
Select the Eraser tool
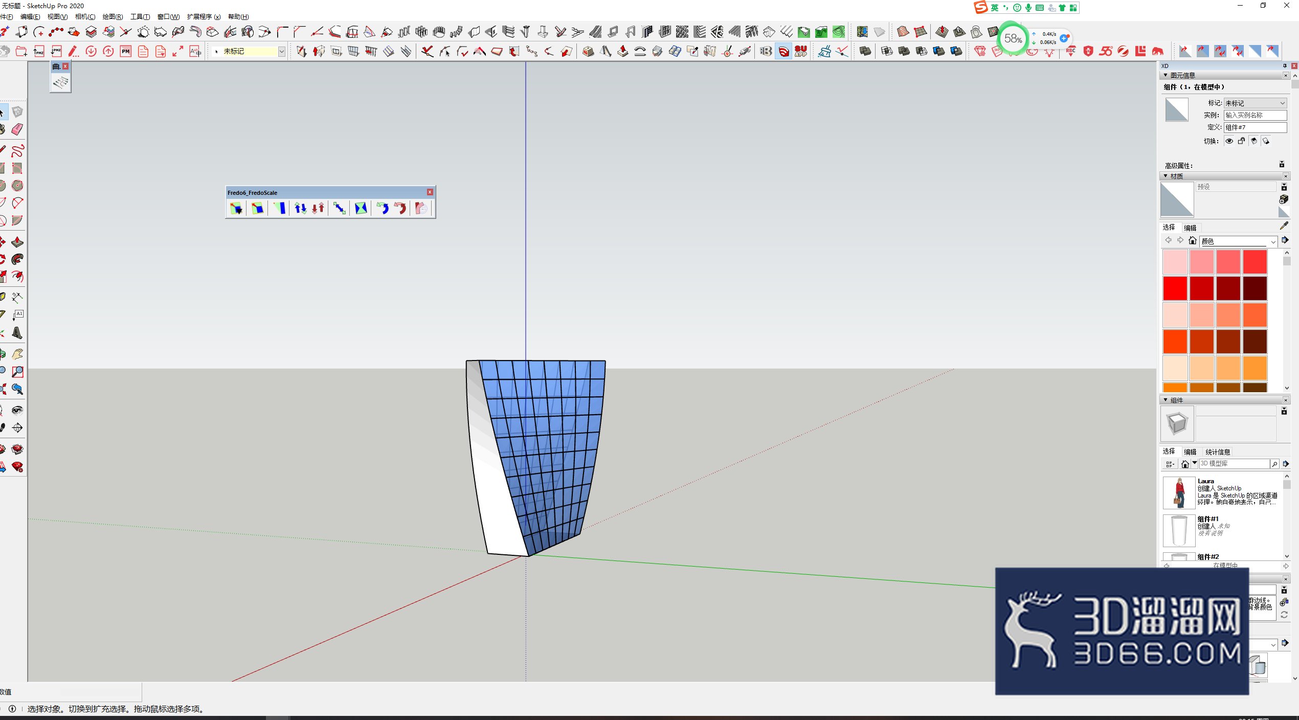[17, 129]
